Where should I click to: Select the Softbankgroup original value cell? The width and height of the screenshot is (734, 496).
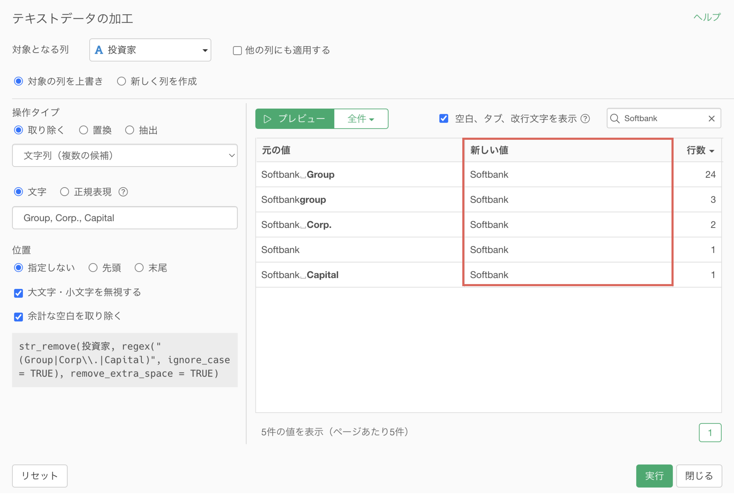pos(359,199)
